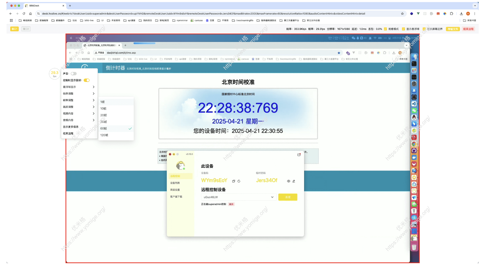Viewport: 487px width, 272px height.
Task: Uncheck the 观看模式 checkbox
Action: click(x=386, y=29)
